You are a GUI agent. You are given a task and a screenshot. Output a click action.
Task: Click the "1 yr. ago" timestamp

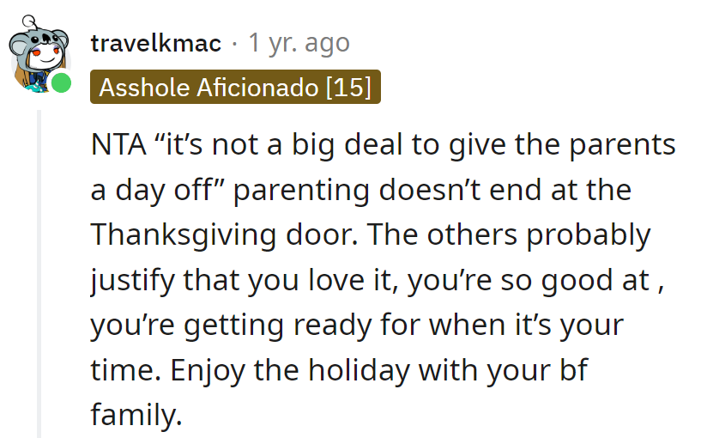coord(299,43)
